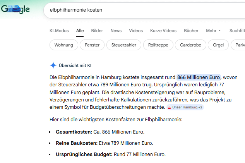Click the Google logo
This screenshot has width=245, height=163.
tap(15, 10)
